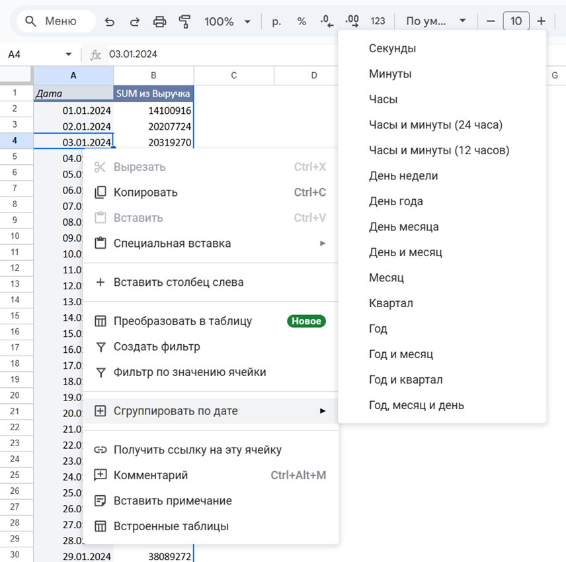The height and width of the screenshot is (562, 566).
Task: Select Часы grouping option
Action: [442, 99]
